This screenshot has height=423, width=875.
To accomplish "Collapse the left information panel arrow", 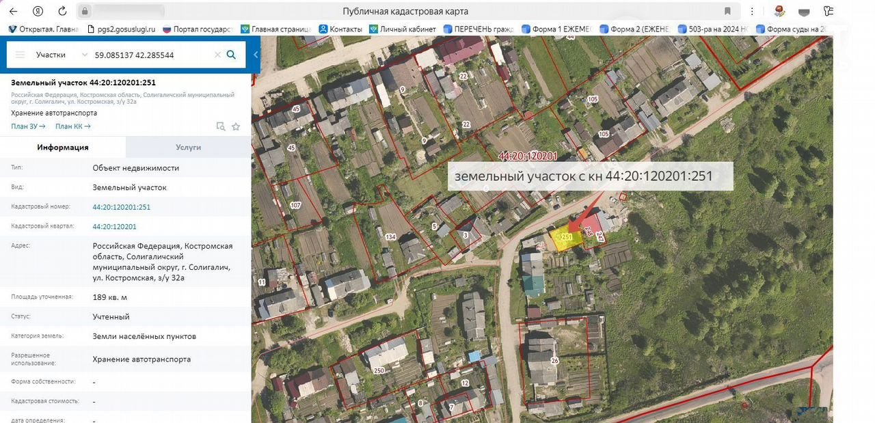I will pyautogui.click(x=256, y=55).
